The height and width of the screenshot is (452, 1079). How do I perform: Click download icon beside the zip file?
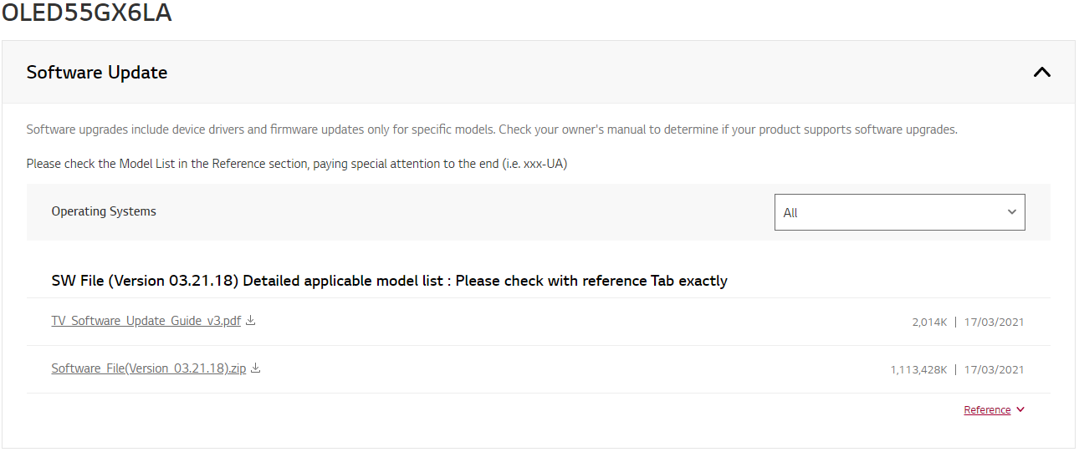(x=256, y=368)
